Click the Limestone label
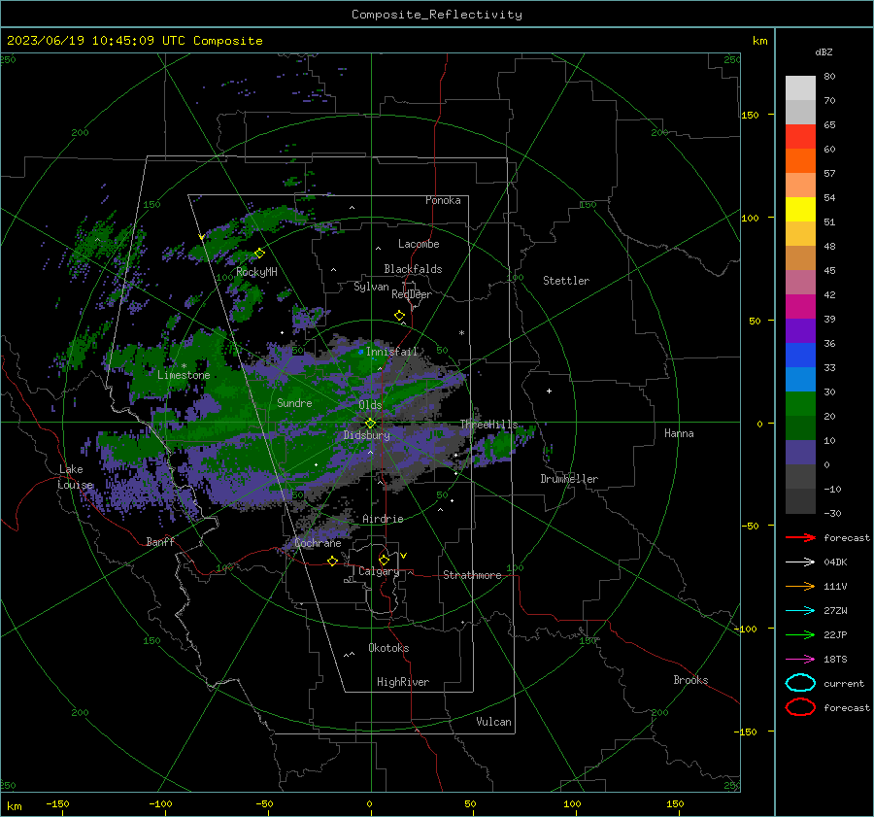 coord(184,375)
